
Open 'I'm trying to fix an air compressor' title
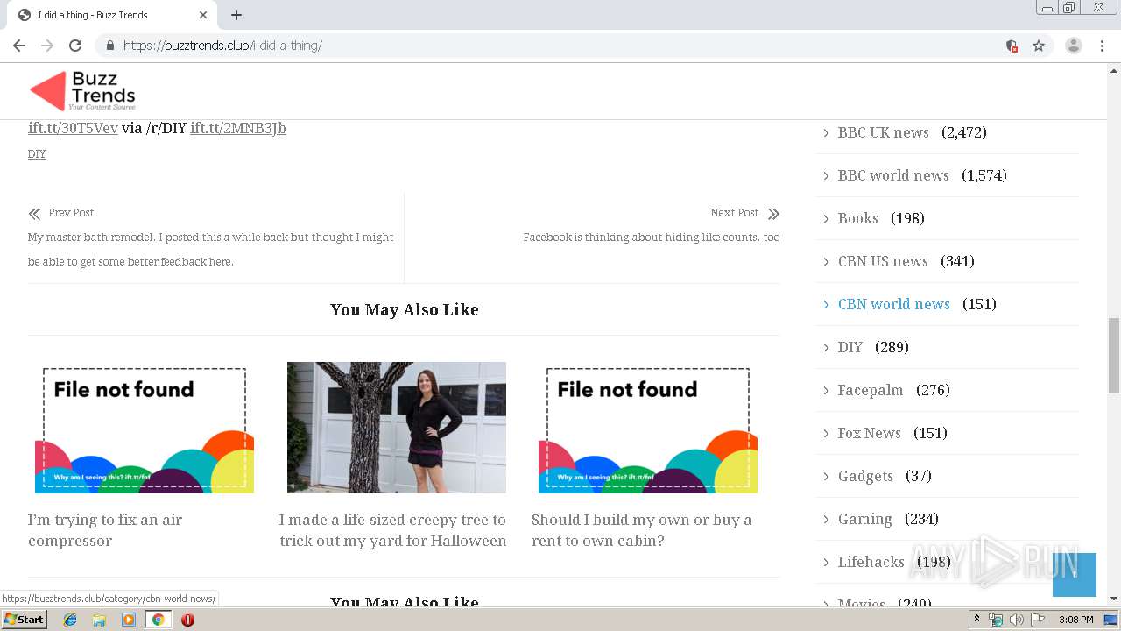click(105, 530)
